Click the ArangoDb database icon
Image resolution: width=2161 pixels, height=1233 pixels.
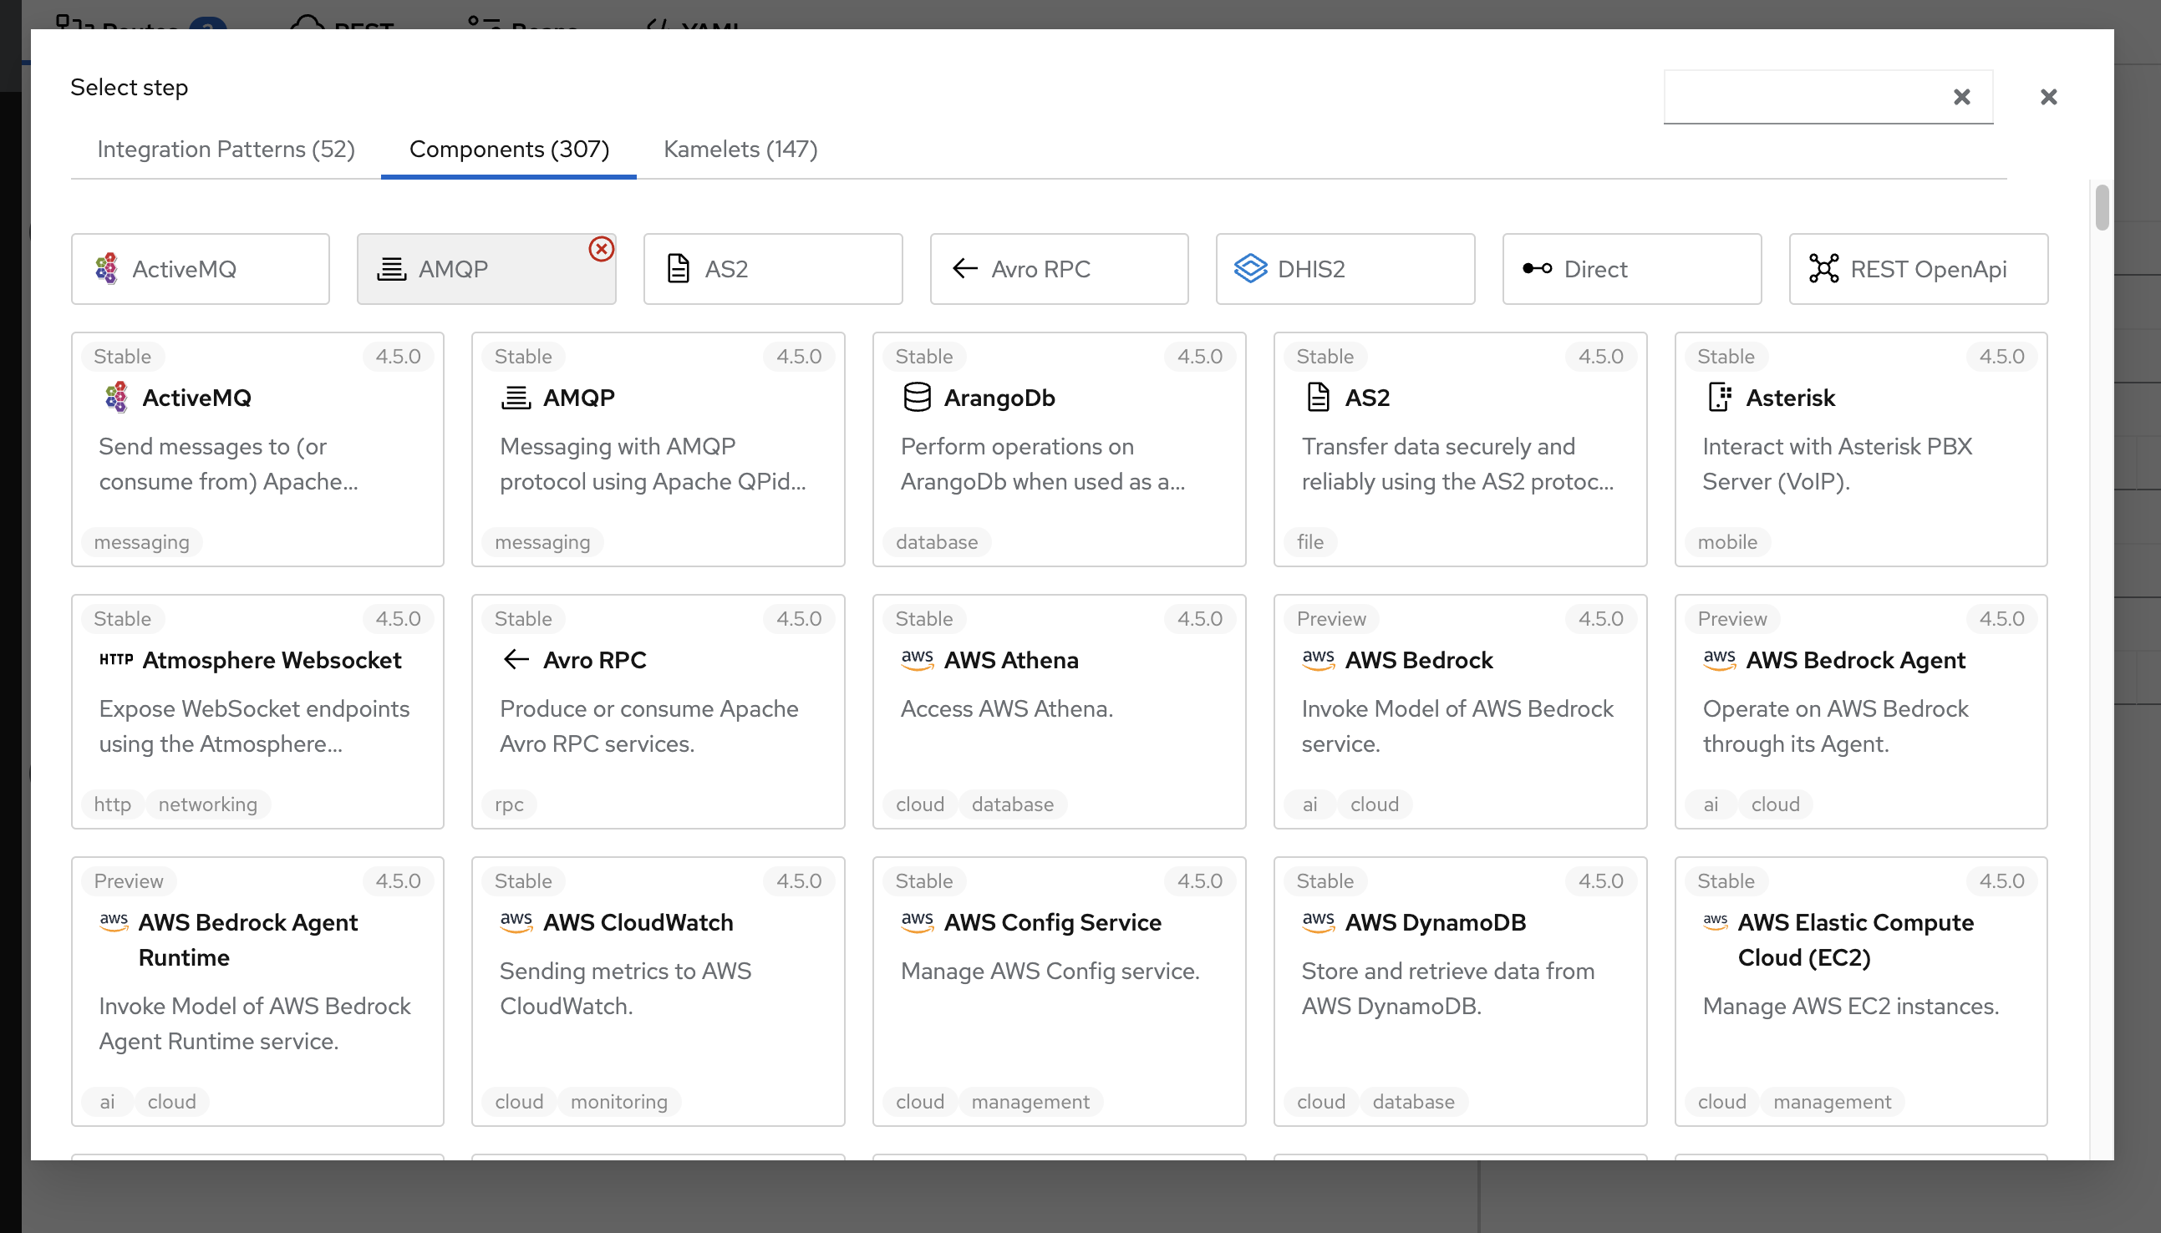[x=917, y=397]
